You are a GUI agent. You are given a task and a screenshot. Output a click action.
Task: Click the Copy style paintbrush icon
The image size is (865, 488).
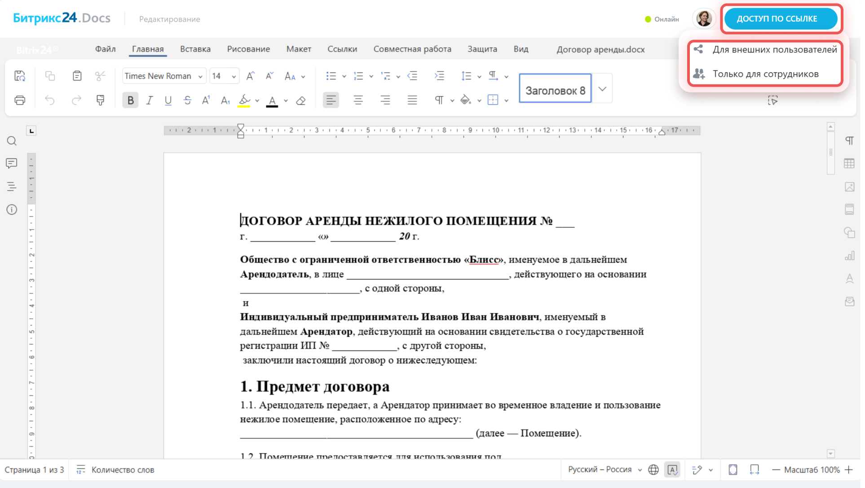pos(100,100)
